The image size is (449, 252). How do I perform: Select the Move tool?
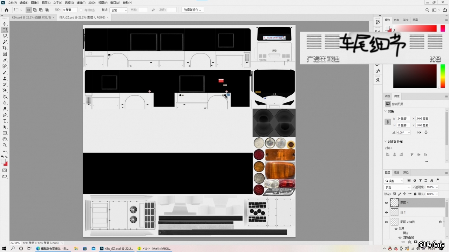point(5,24)
